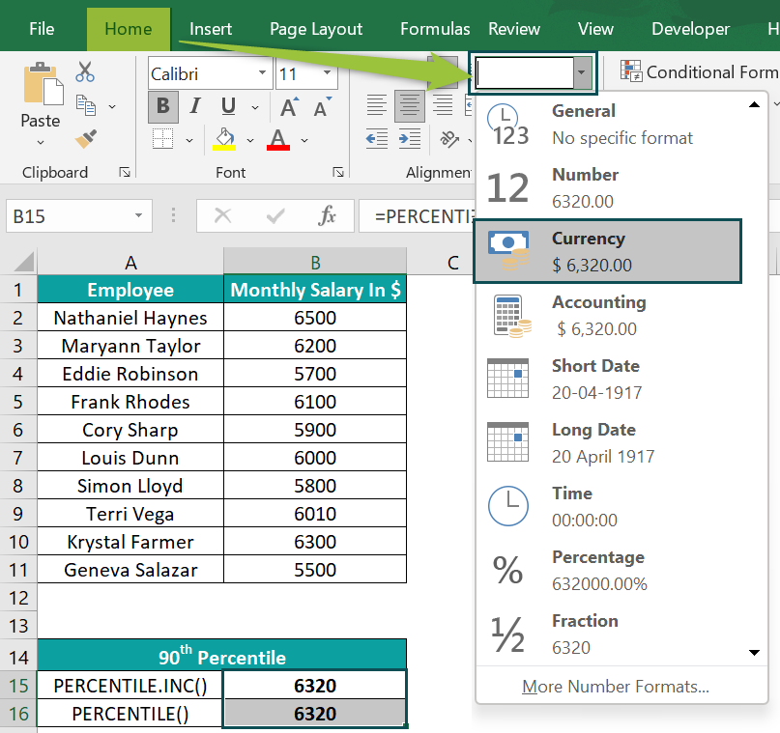The width and height of the screenshot is (780, 733).
Task: Switch to the Insert tab
Action: [211, 29]
